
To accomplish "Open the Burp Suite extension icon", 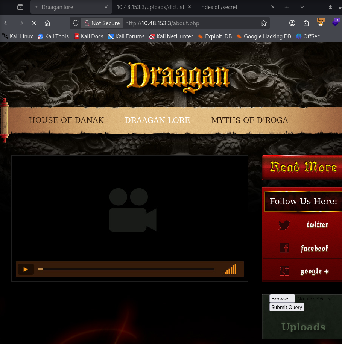I will (x=321, y=22).
